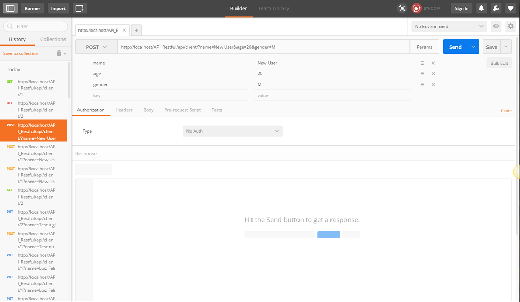Image resolution: width=520 pixels, height=302 pixels.
Task: Open a new window with the plus icon
Action: tap(80, 8)
